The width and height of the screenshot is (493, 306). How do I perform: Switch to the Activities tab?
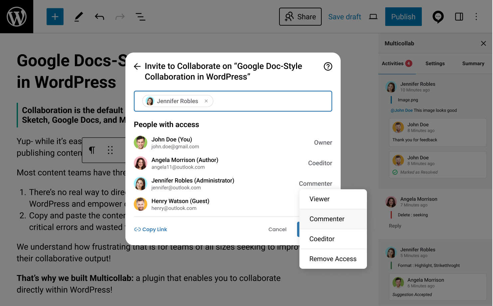397,64
